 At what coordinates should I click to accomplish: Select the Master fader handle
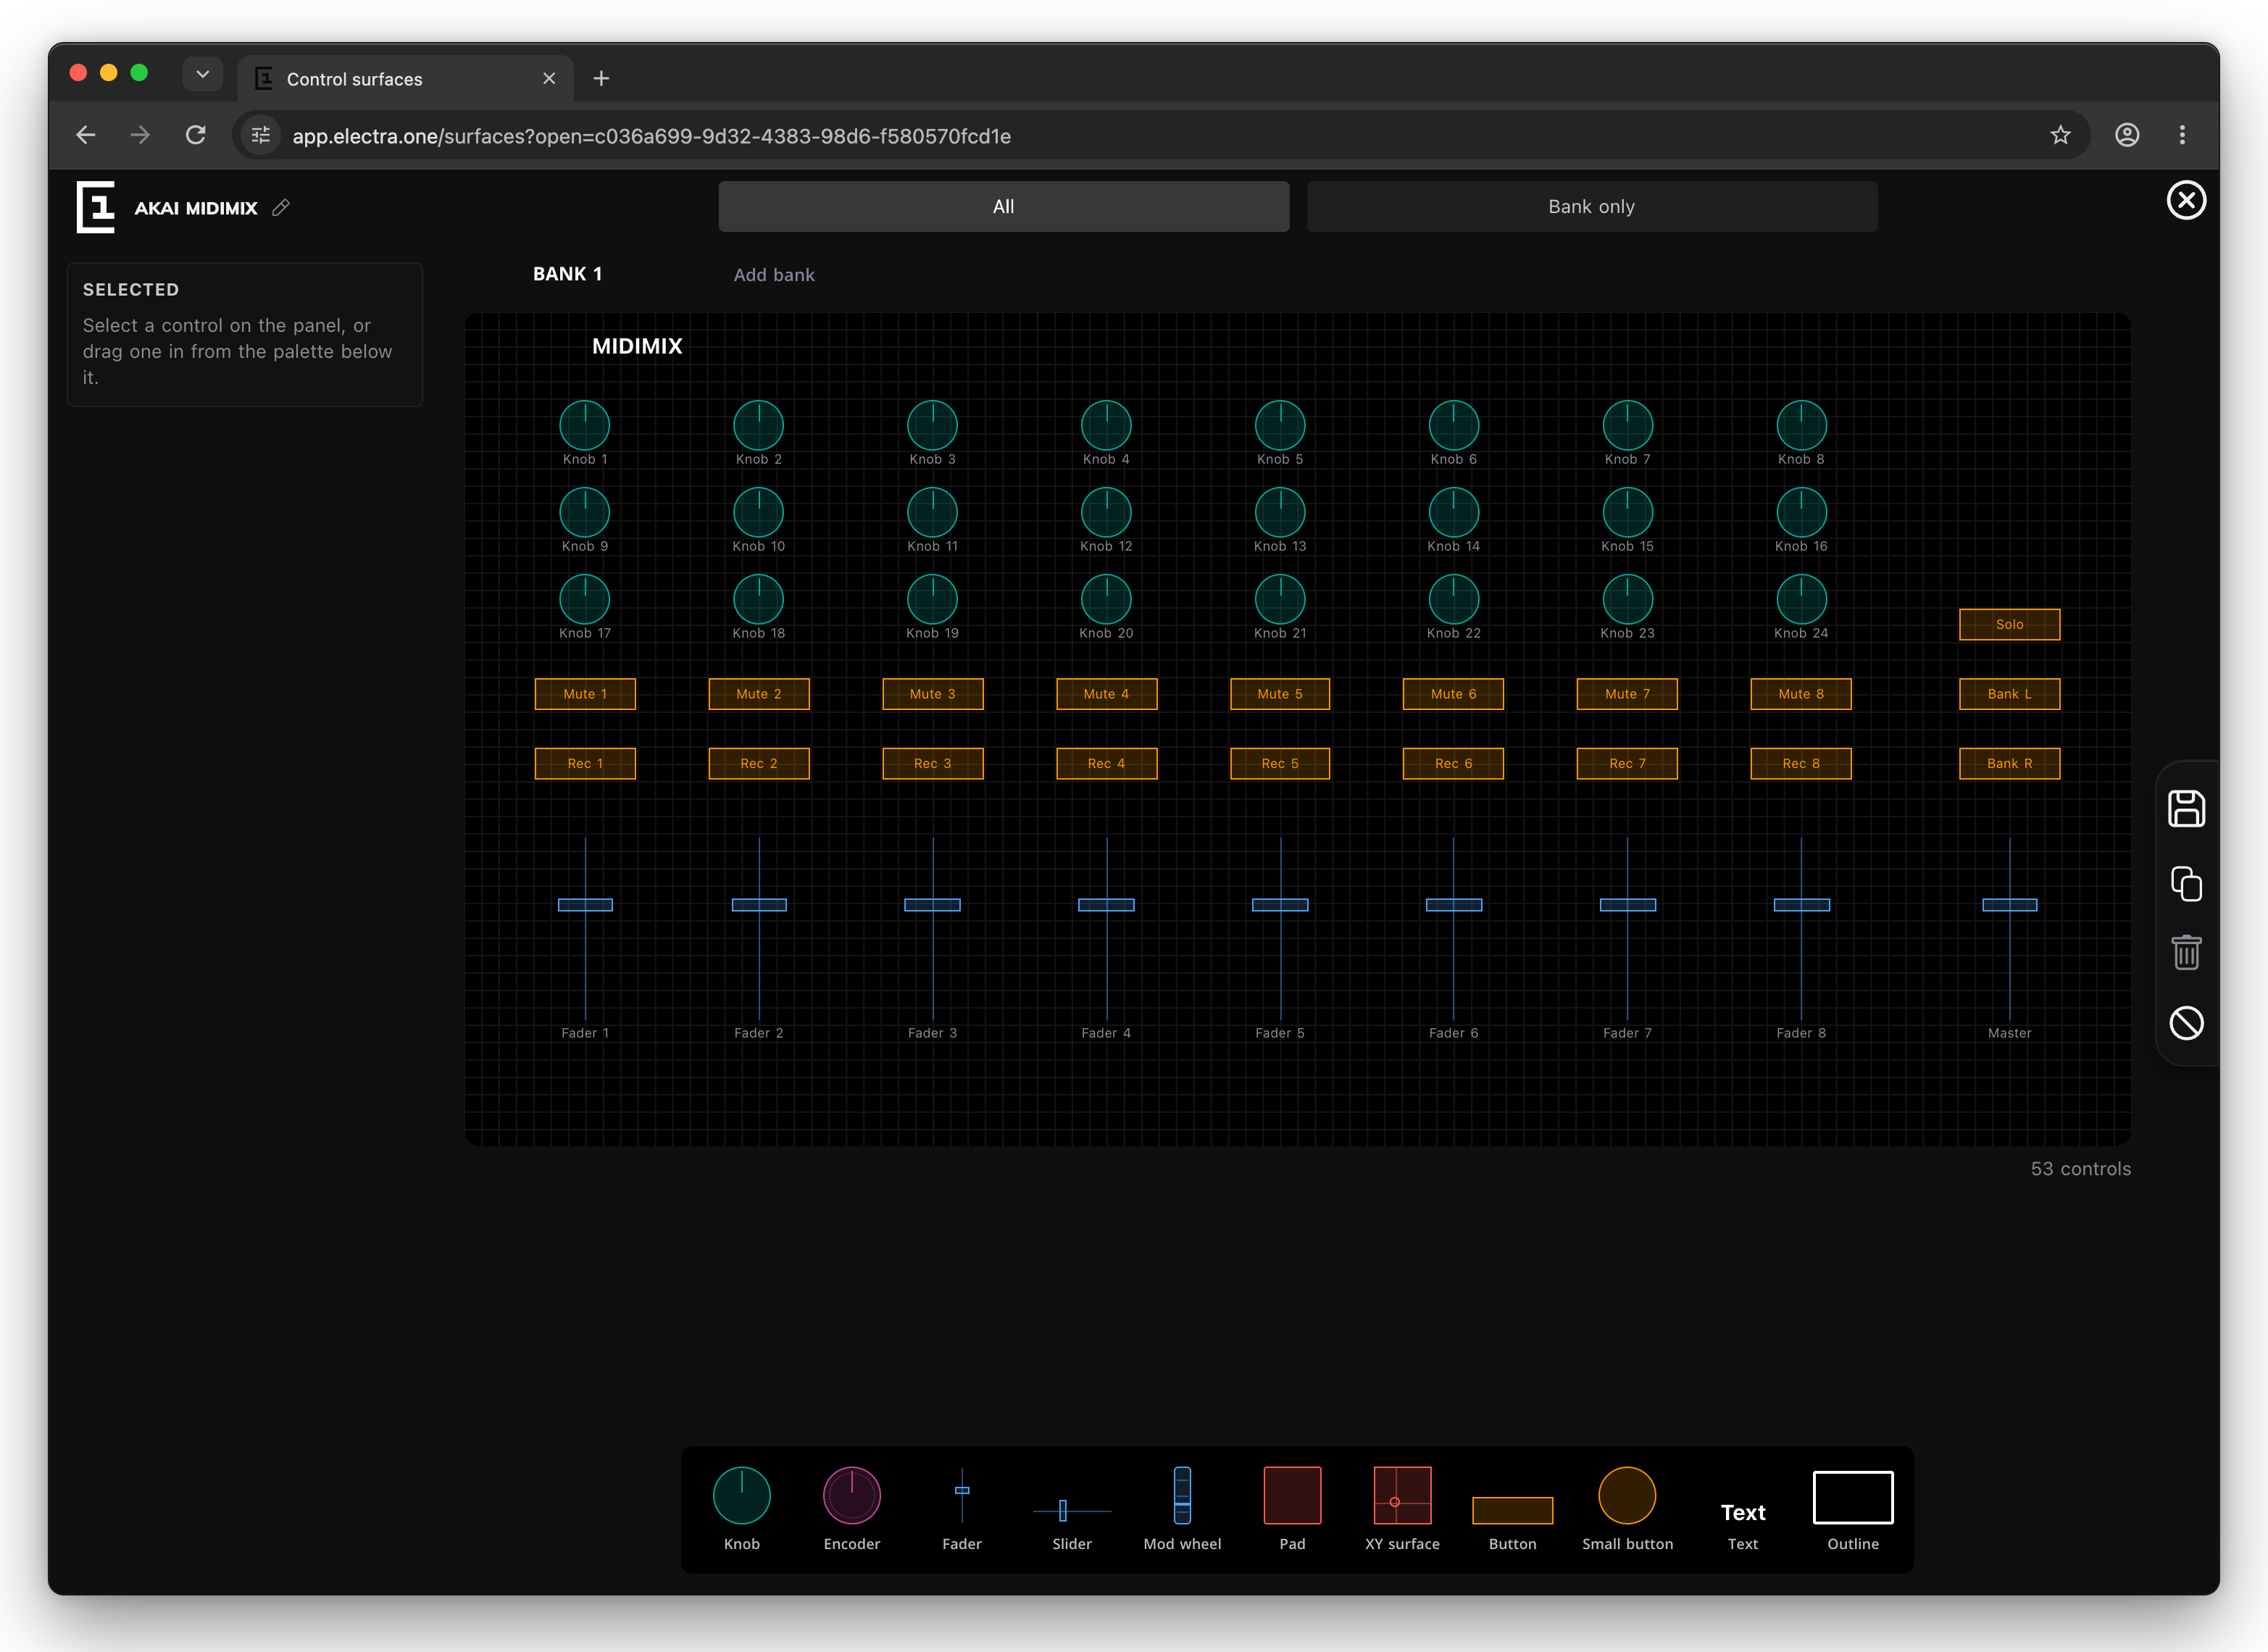pos(2009,904)
